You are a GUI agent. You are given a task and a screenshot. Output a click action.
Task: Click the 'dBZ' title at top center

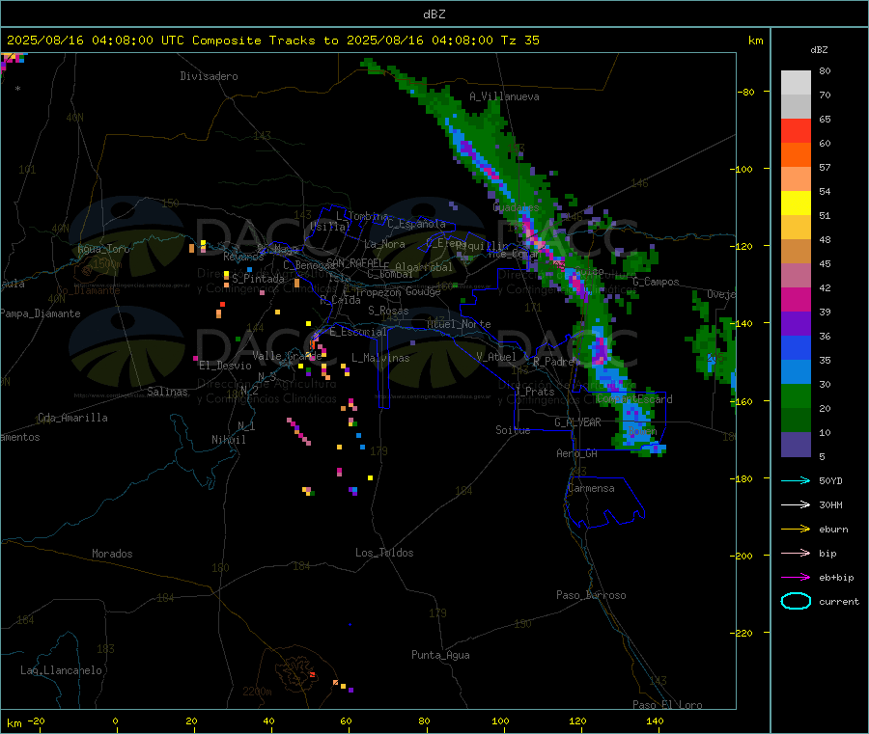click(434, 14)
